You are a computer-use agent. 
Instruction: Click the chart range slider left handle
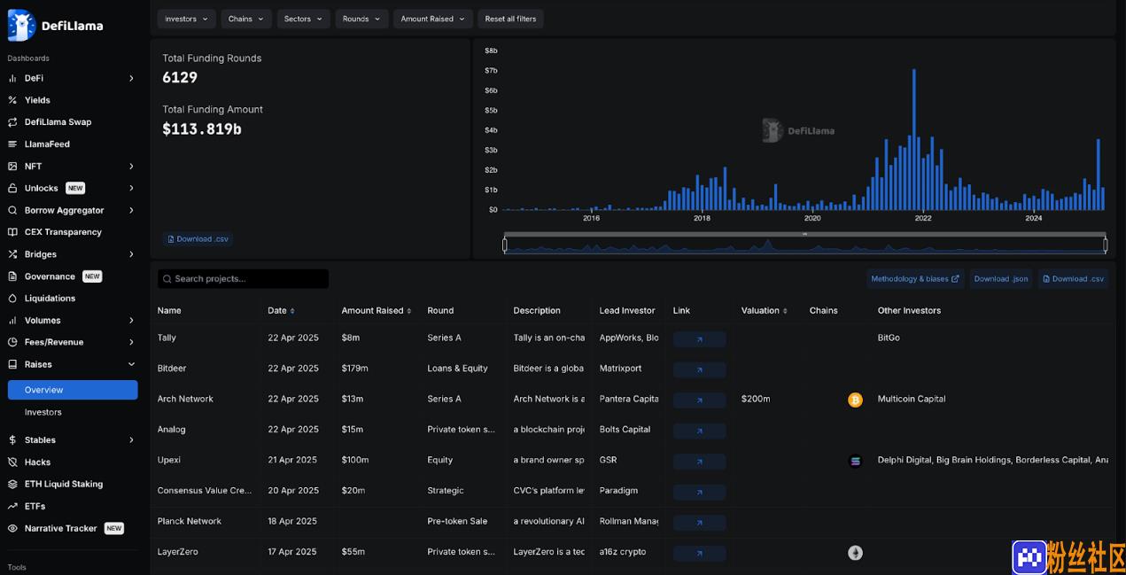click(x=505, y=245)
